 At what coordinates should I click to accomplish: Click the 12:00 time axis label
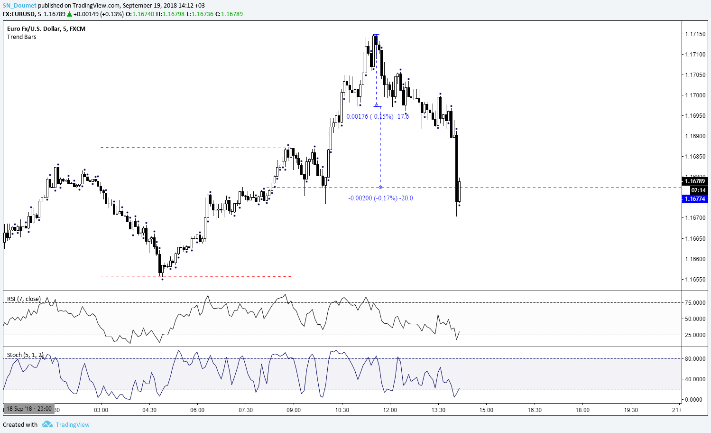click(x=390, y=410)
